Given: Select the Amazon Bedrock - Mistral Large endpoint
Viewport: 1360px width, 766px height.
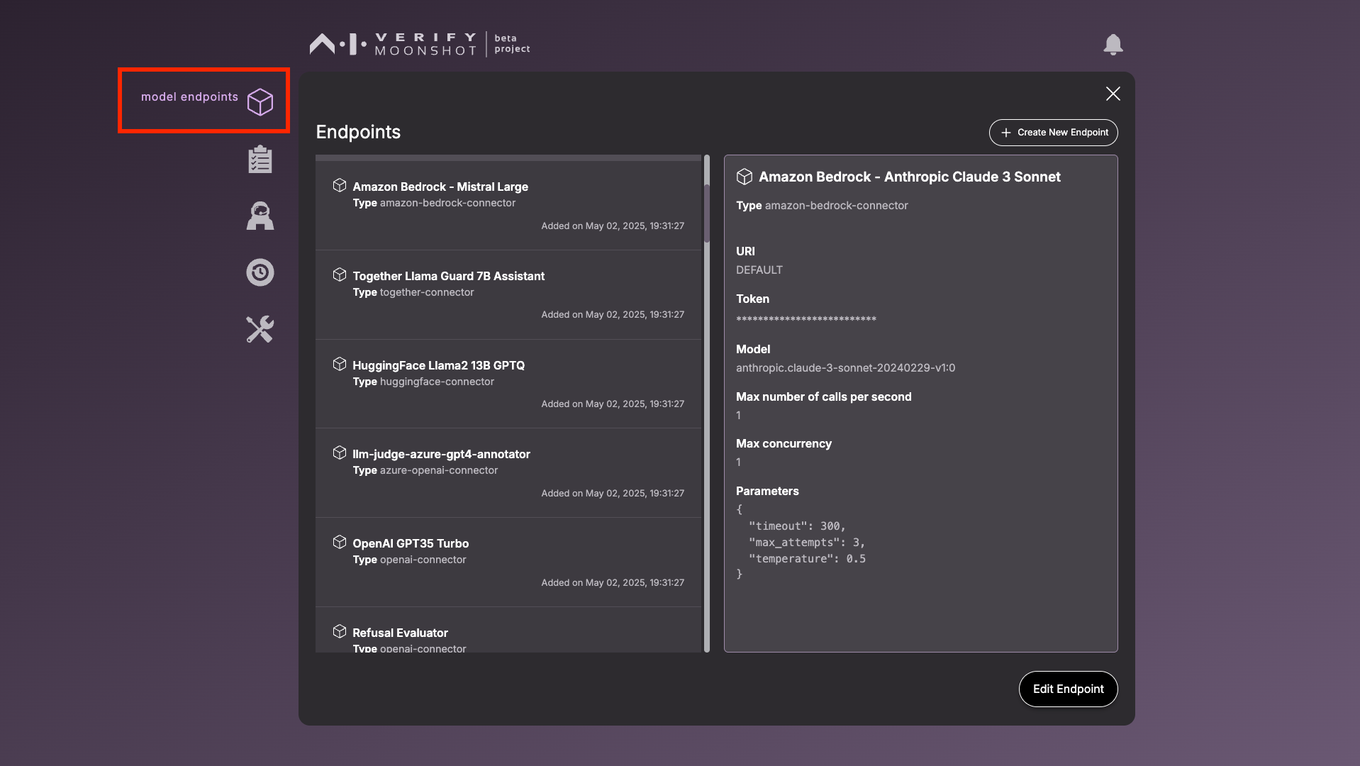Looking at the screenshot, I should 508,206.
